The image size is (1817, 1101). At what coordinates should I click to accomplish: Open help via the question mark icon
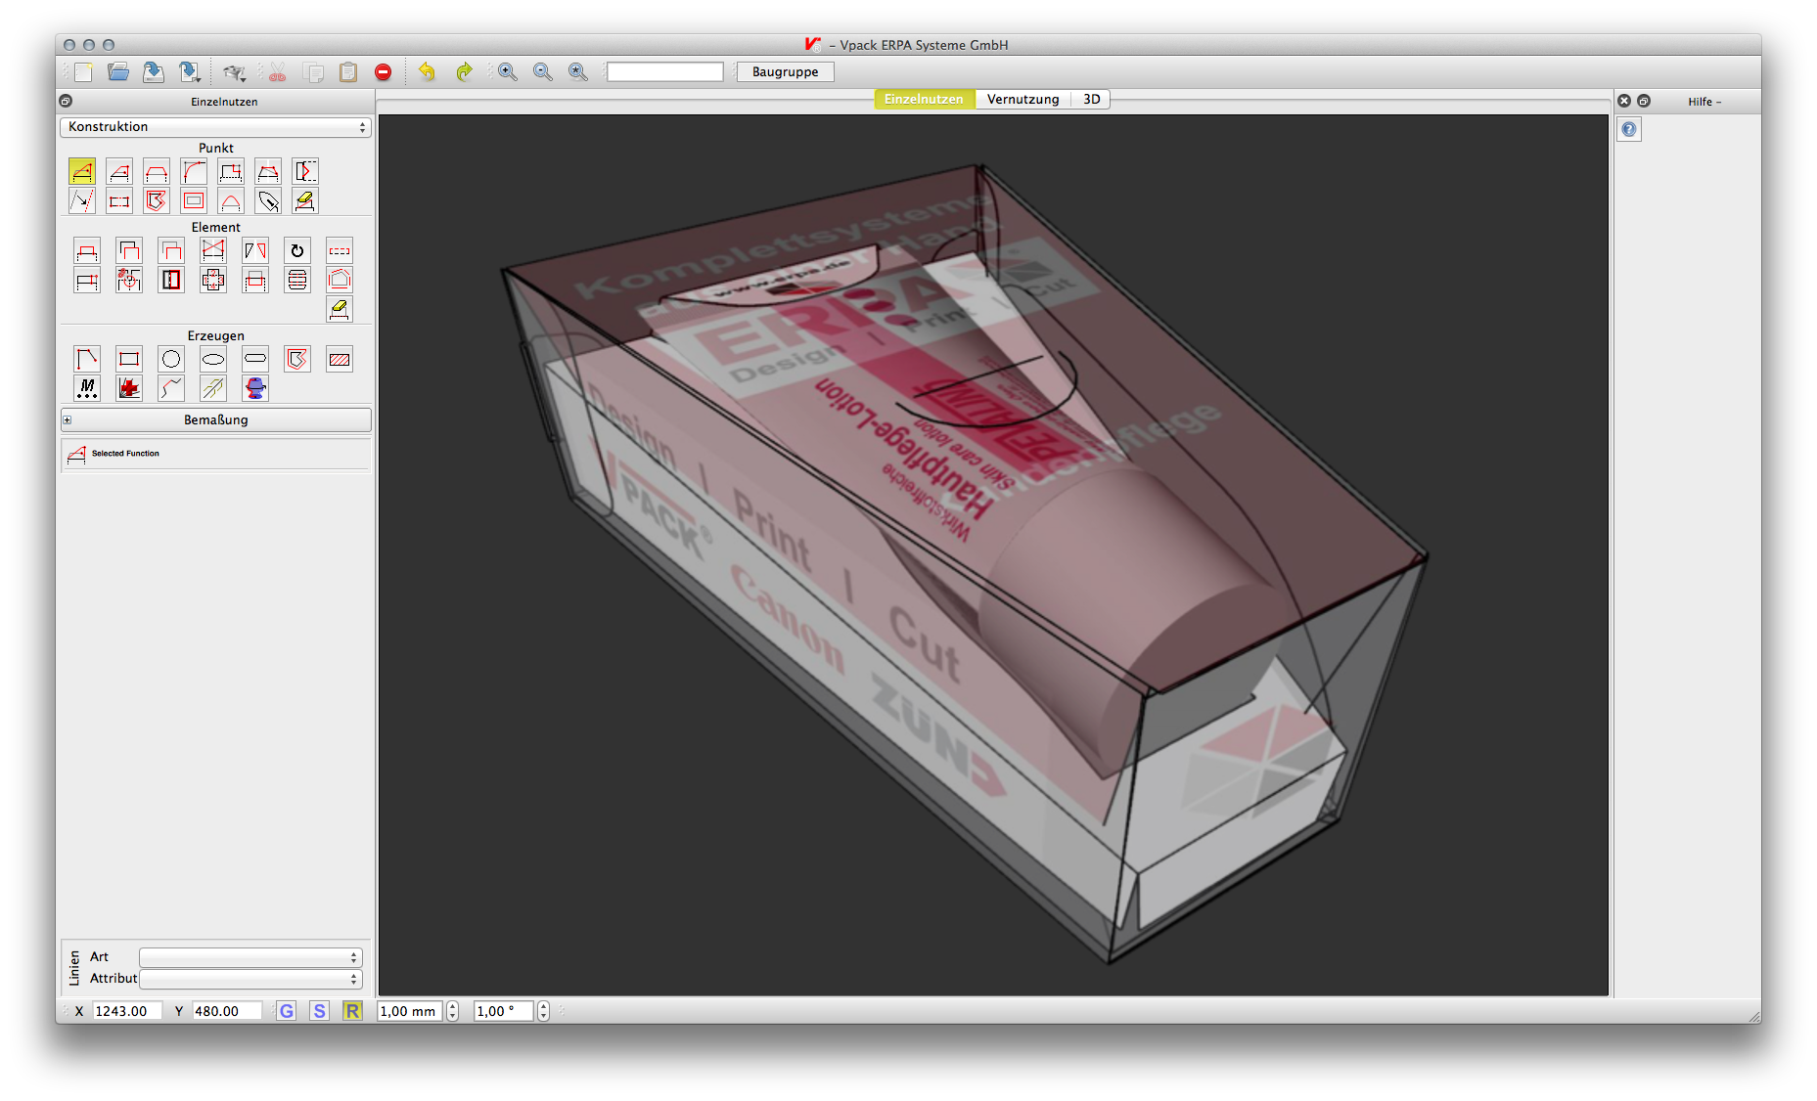(1629, 129)
